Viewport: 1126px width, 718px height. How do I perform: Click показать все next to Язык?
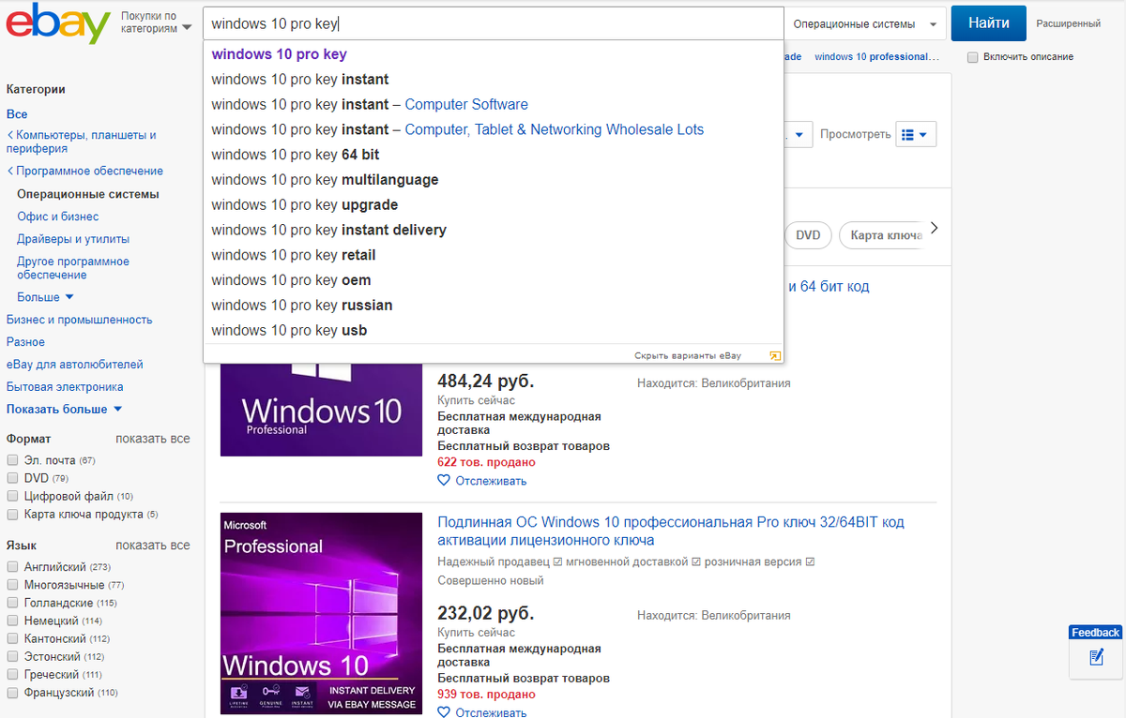click(x=153, y=546)
